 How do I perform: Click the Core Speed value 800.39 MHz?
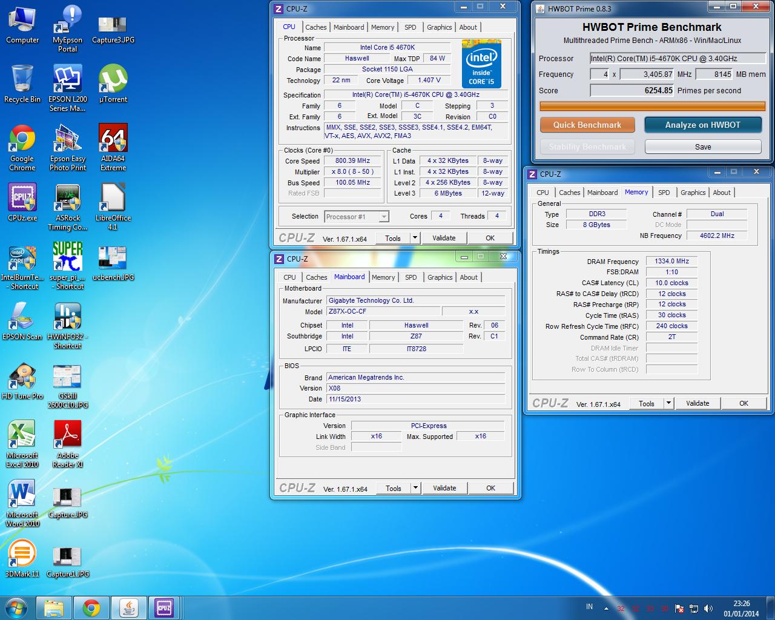352,161
